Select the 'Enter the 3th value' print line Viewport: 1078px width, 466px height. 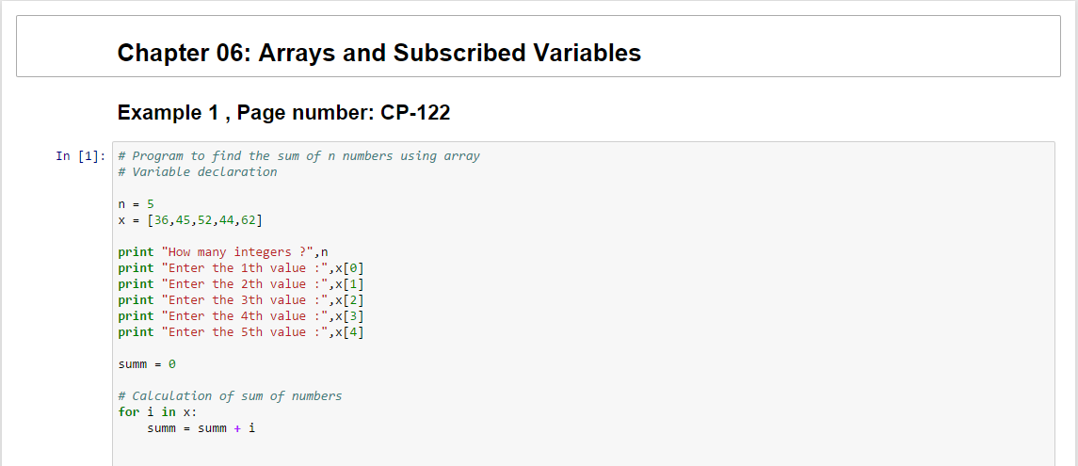click(239, 300)
